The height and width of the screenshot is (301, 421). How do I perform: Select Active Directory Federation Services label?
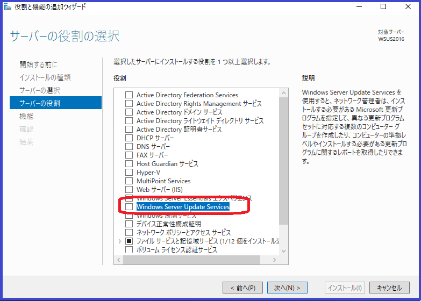pyautogui.click(x=187, y=95)
